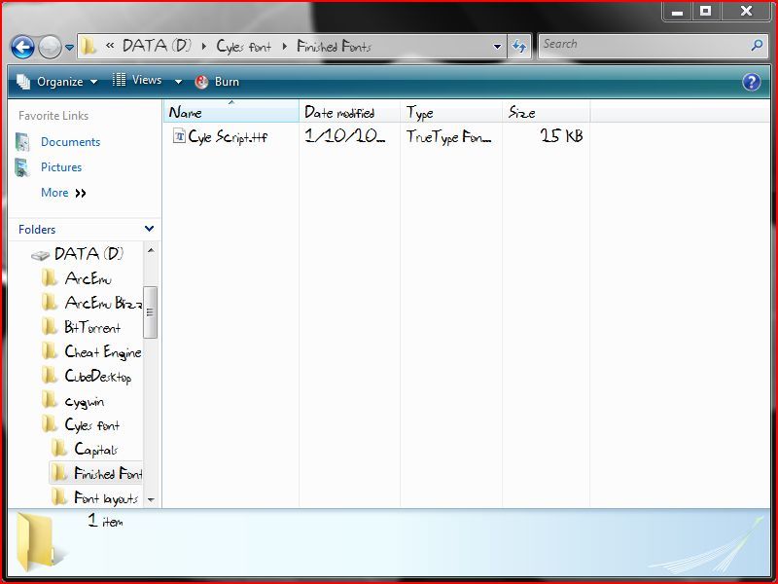778x584 pixels.
Task: Open the Organize menu
Action: click(x=57, y=82)
